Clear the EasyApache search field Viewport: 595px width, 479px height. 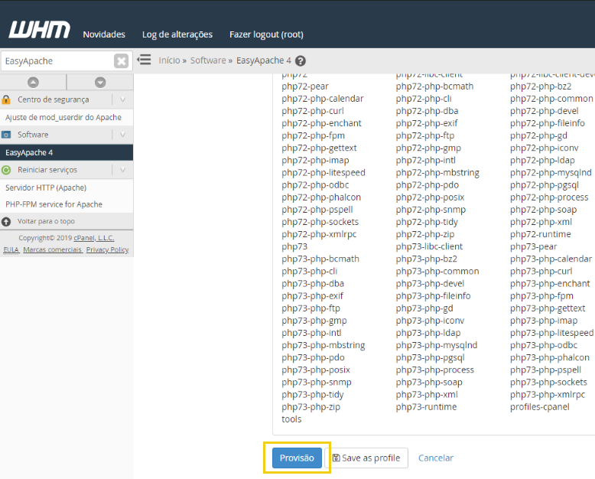[121, 60]
